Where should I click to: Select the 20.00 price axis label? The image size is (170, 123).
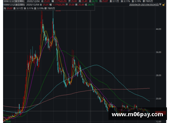click(x=158, y=99)
